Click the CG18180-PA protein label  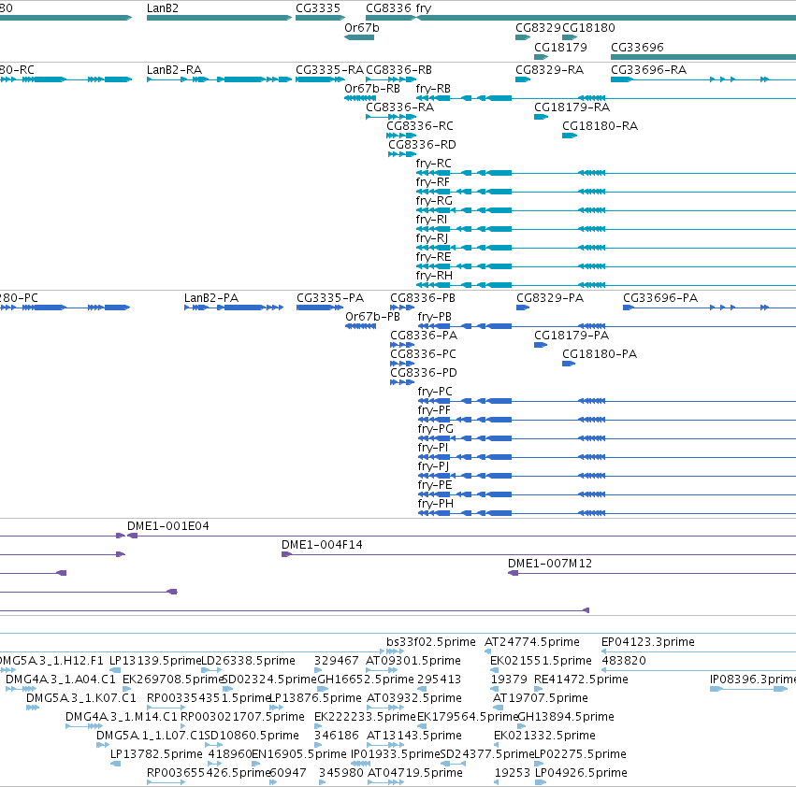[599, 354]
